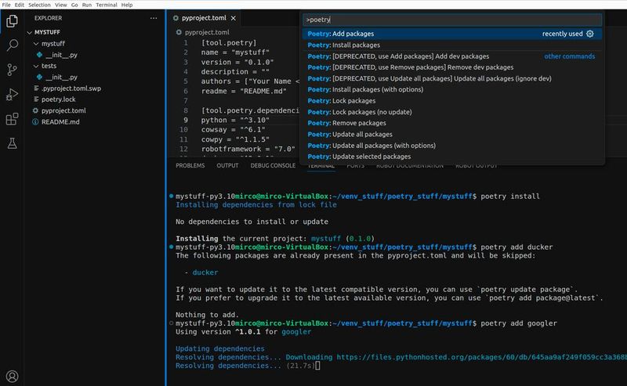This screenshot has width=627, height=386.
Task: Run the Poetry: Install packages command
Action: [340, 45]
